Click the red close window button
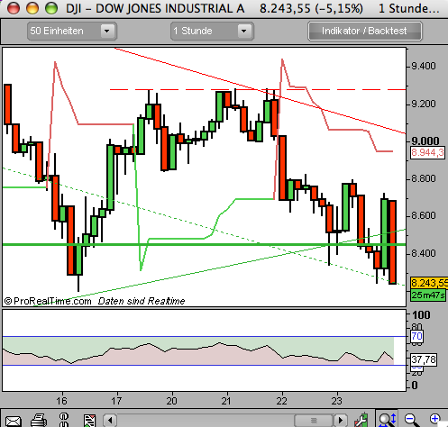 (14, 8)
